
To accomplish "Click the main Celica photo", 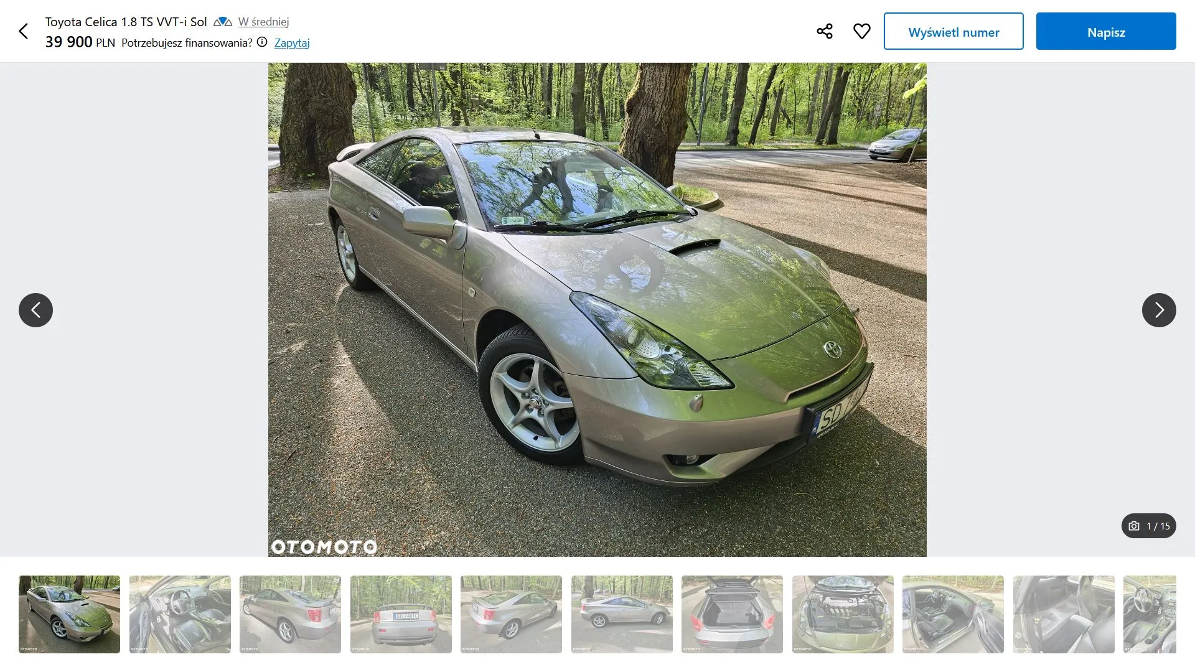I will tap(597, 309).
